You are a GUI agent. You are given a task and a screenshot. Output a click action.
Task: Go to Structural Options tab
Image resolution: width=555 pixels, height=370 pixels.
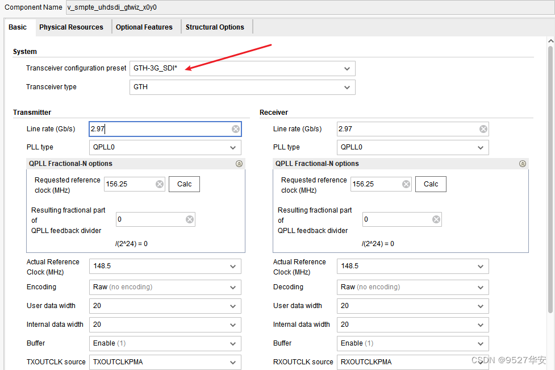pos(215,27)
